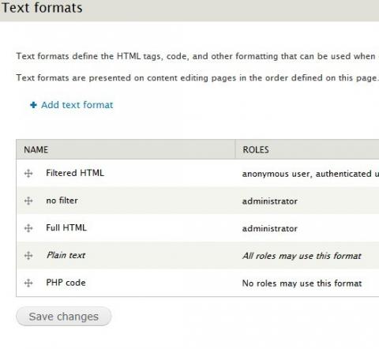
Task: Click drag handle icon beside Filtered HTML
Action: (x=28, y=174)
